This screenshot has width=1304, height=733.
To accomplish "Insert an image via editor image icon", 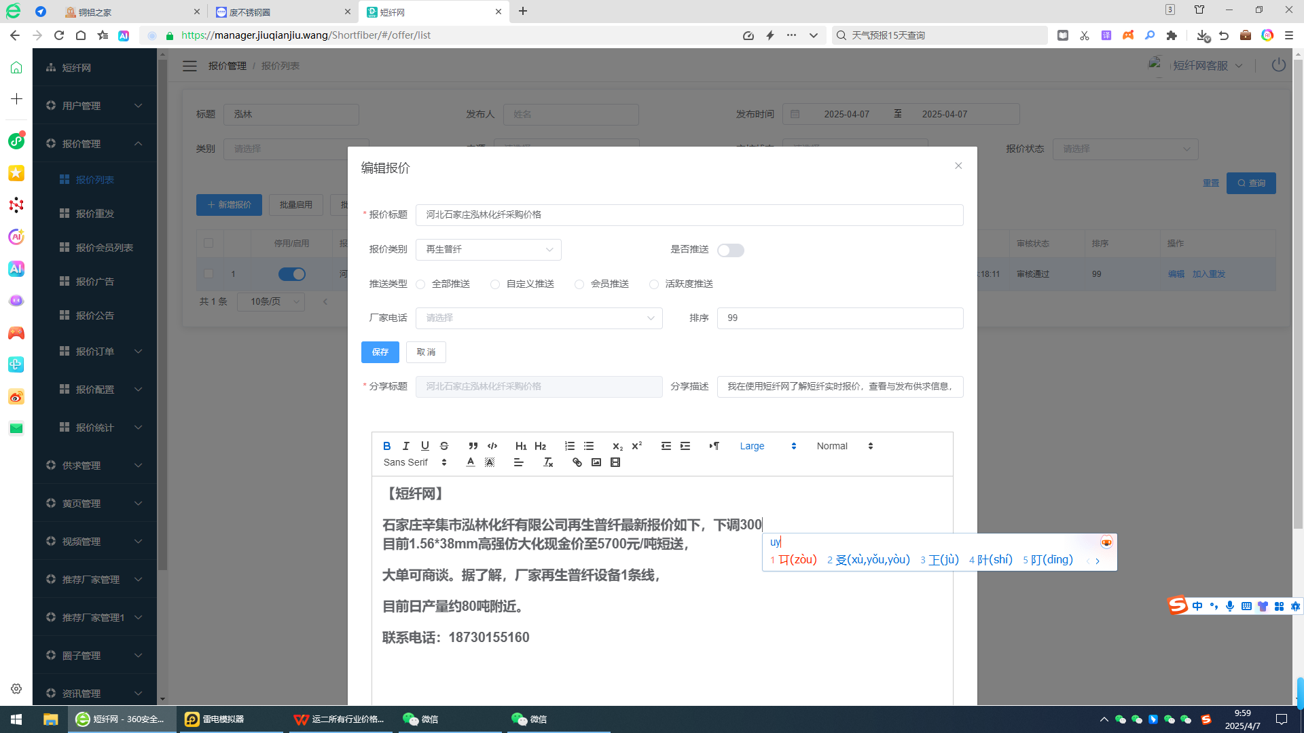I will click(596, 462).
